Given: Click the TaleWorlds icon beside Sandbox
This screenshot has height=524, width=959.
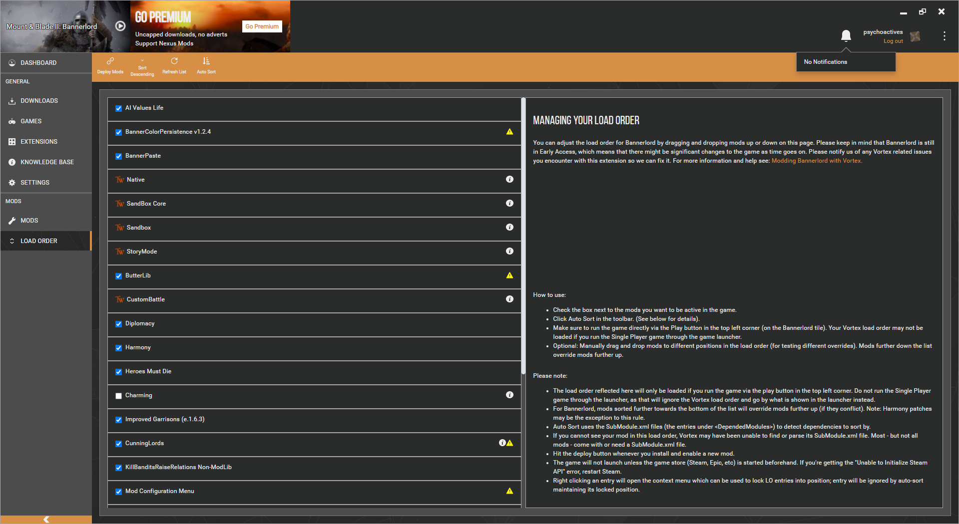Looking at the screenshot, I should [120, 228].
